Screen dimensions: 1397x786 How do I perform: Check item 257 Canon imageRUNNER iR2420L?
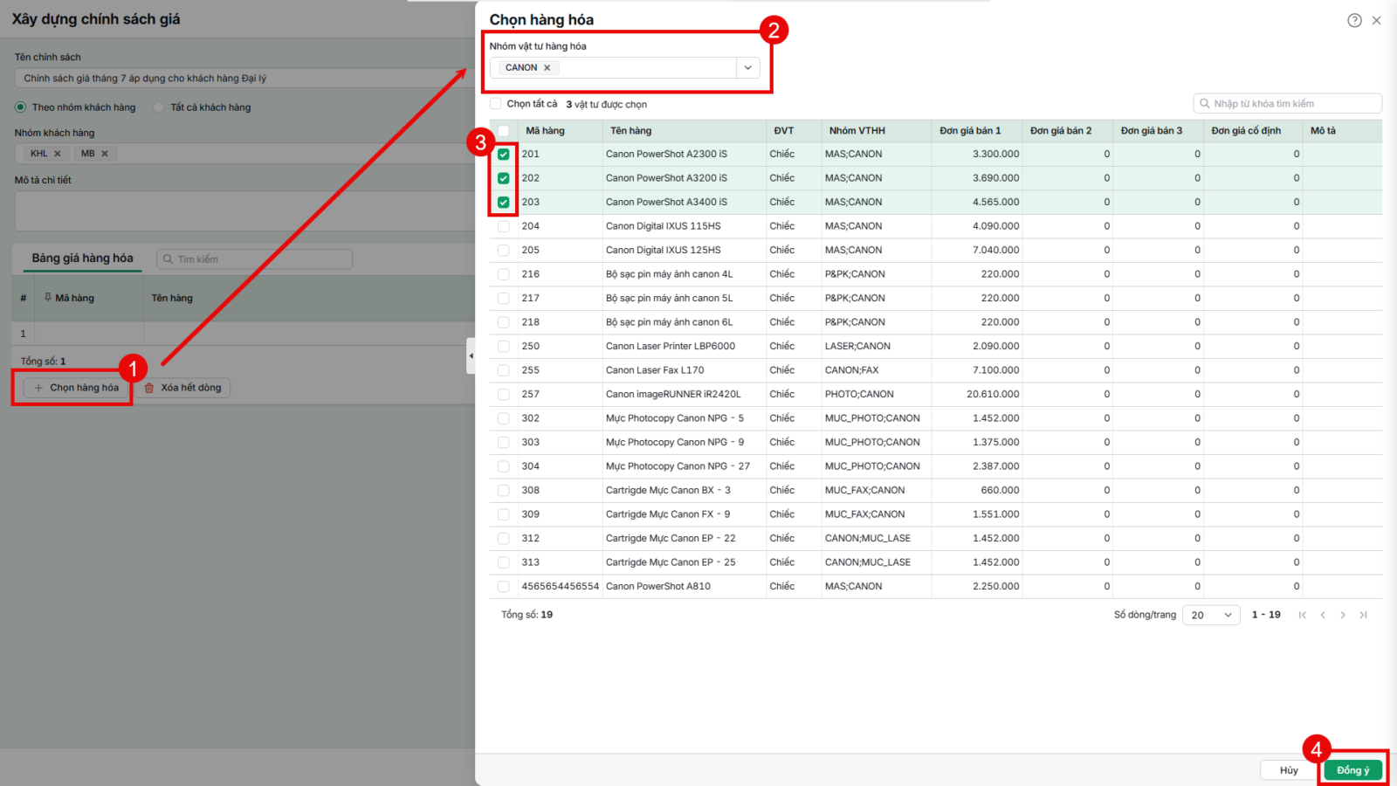(504, 395)
